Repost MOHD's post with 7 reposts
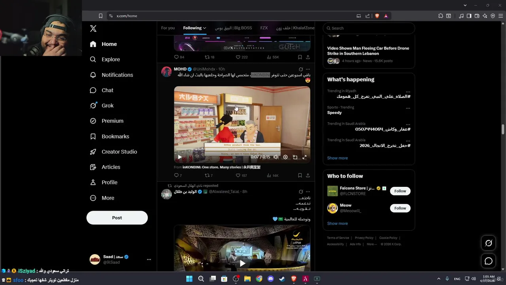Screen dimensions: 506x285 209,175
